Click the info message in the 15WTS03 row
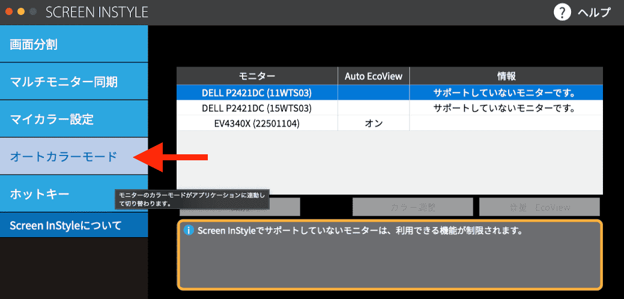 pos(506,108)
